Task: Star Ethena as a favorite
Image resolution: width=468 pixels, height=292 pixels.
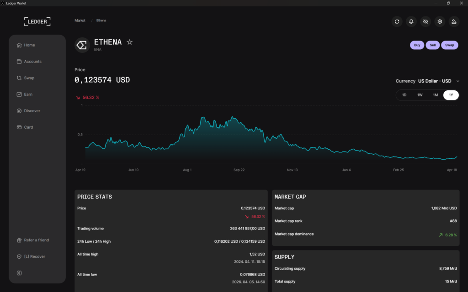Action: tap(129, 42)
